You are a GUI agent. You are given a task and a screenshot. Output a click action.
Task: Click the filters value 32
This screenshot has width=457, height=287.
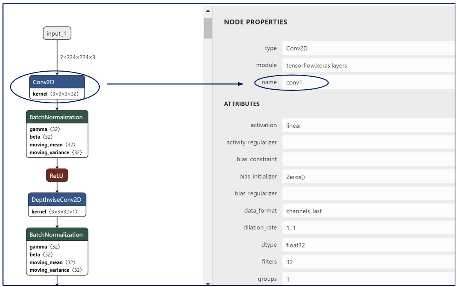(x=368, y=262)
